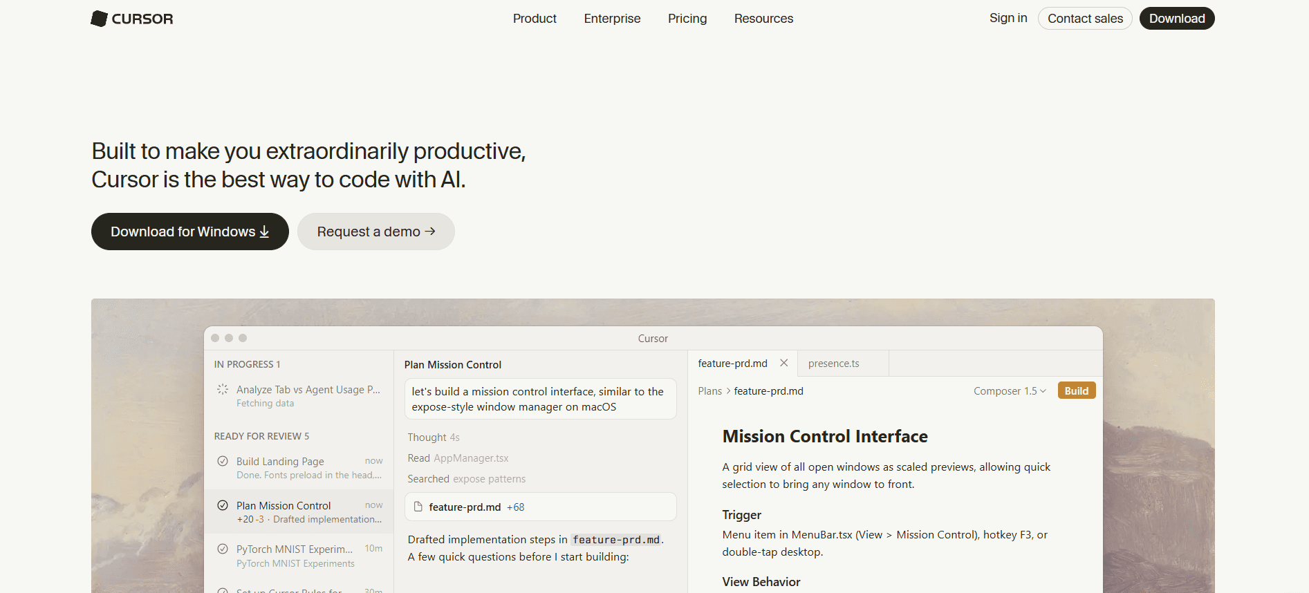
Task: Click the READY FOR REVIEW 5 header
Action: 261,436
